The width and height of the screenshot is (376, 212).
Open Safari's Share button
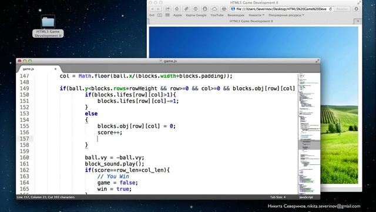point(167,9)
